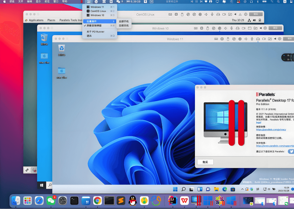The height and width of the screenshot is (209, 294).
Task: Open Parallels support link
Action: pos(275,146)
